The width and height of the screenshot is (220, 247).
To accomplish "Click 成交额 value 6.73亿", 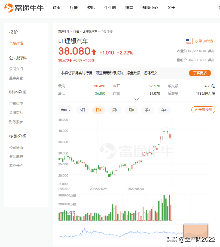I will [210, 86].
